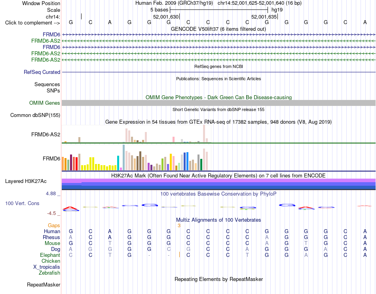This screenshot has height=294, width=376.
Task: Click the Scale track label
Action: [x=53, y=10]
